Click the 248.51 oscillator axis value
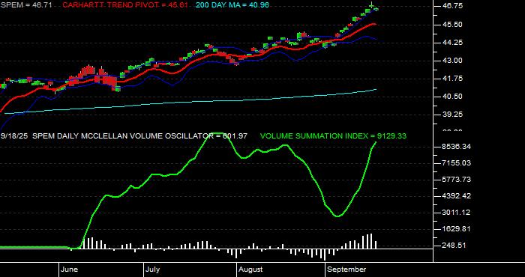This screenshot has width=525, height=277. [453, 246]
